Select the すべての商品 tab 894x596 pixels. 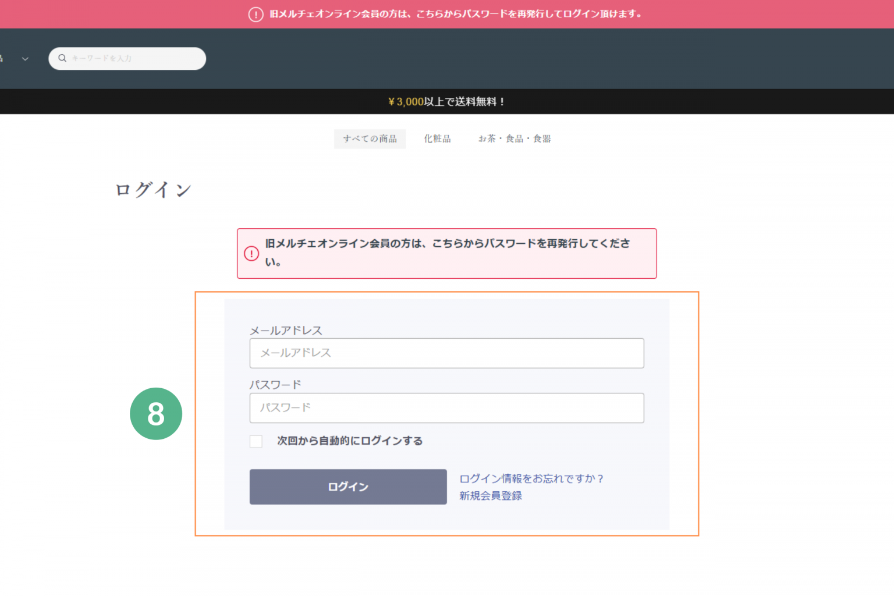click(x=370, y=139)
